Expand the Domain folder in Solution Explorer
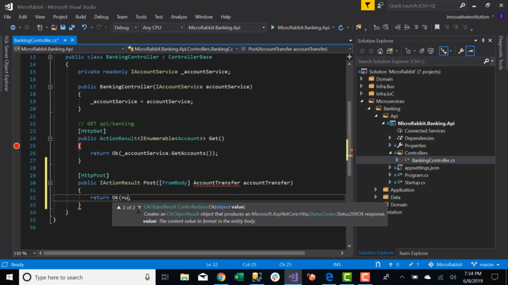Screen dimensions: 508x285 (362, 79)
